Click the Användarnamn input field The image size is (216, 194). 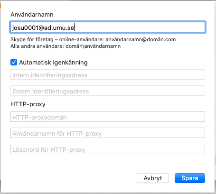click(x=108, y=27)
